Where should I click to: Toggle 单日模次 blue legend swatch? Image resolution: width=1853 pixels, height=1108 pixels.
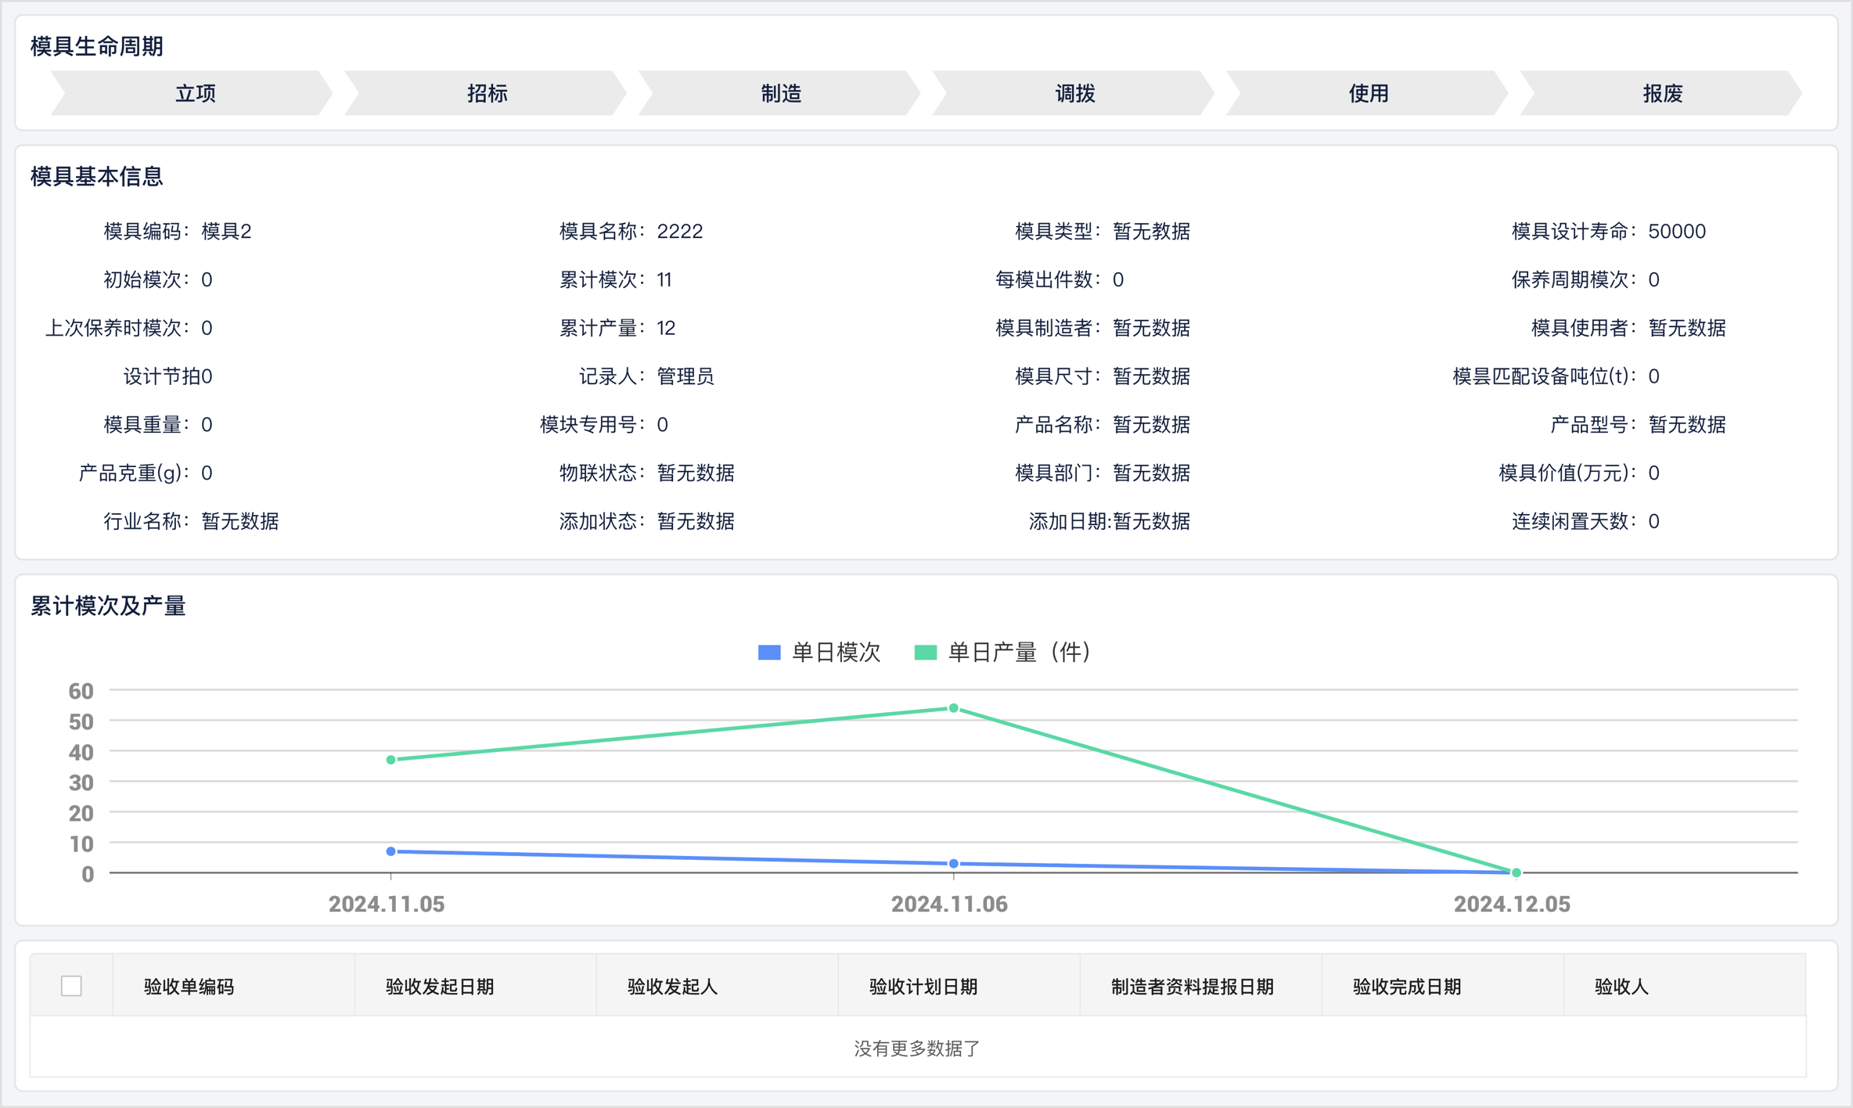coord(769,653)
